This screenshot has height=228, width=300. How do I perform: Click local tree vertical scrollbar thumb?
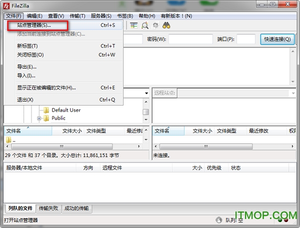(x=146, y=112)
